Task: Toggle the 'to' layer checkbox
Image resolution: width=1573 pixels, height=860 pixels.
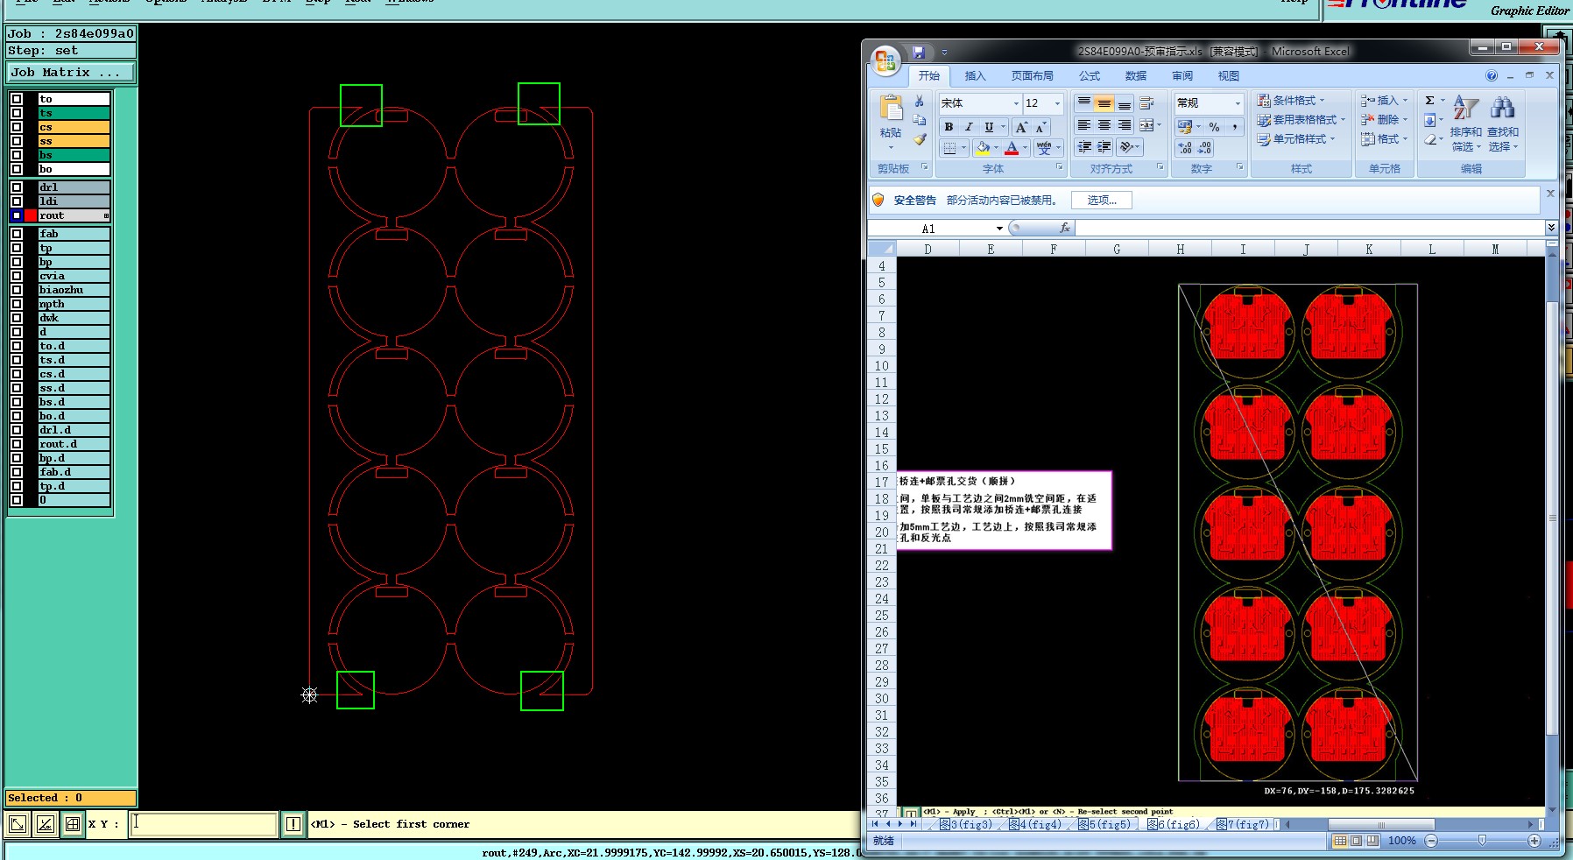Action: point(17,99)
